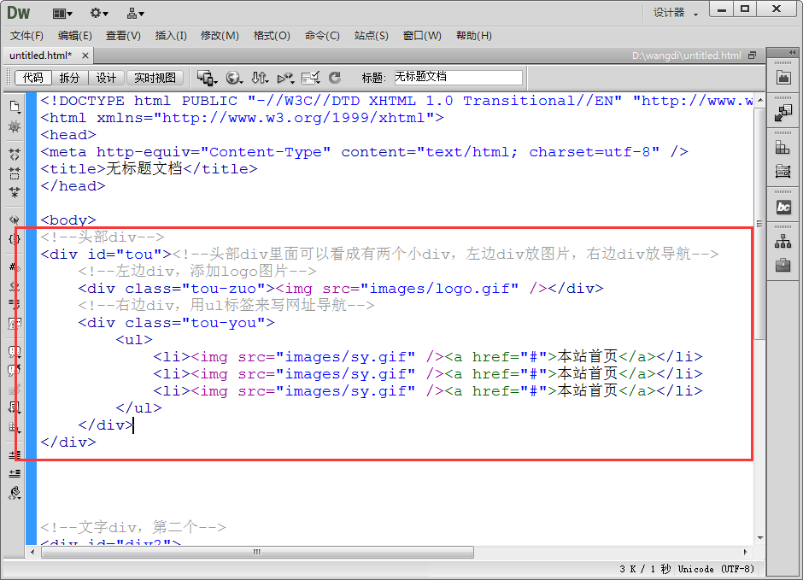Click Outdent Code icon
Viewport: 803px width, 580px height.
(15, 473)
